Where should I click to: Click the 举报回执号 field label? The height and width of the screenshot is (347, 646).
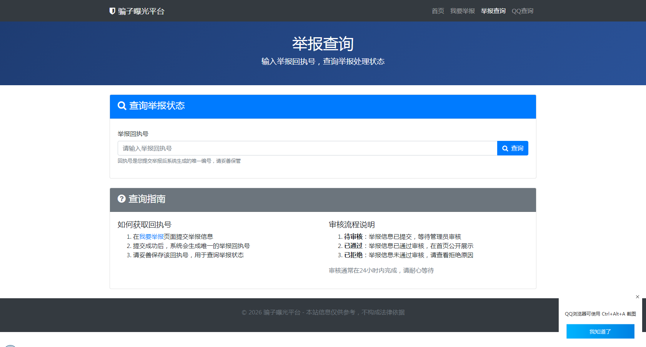(x=133, y=134)
